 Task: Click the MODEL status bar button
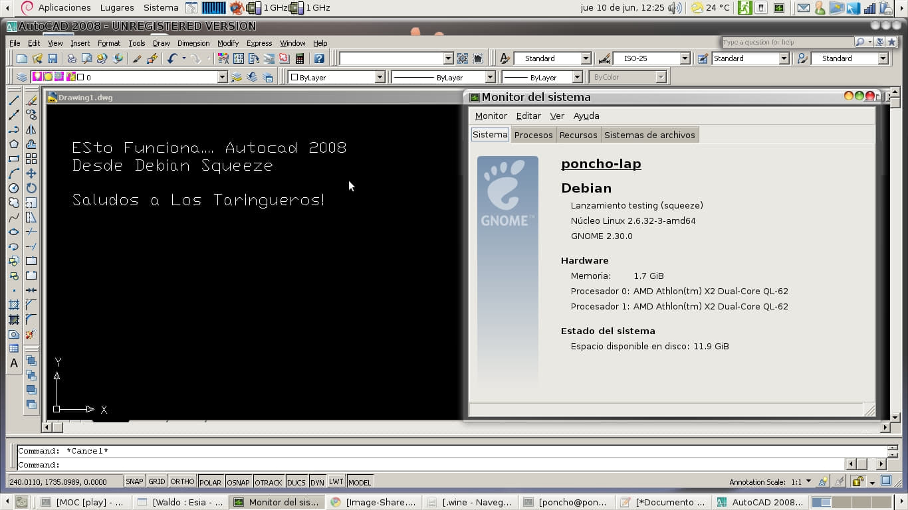[360, 482]
